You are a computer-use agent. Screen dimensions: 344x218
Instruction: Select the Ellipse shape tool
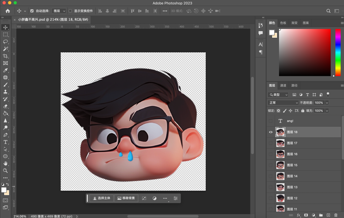[5, 156]
